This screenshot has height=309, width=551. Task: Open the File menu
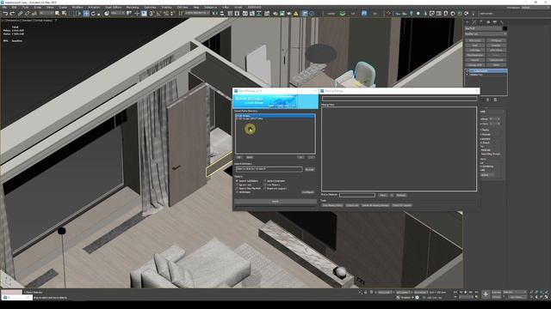pos(4,8)
